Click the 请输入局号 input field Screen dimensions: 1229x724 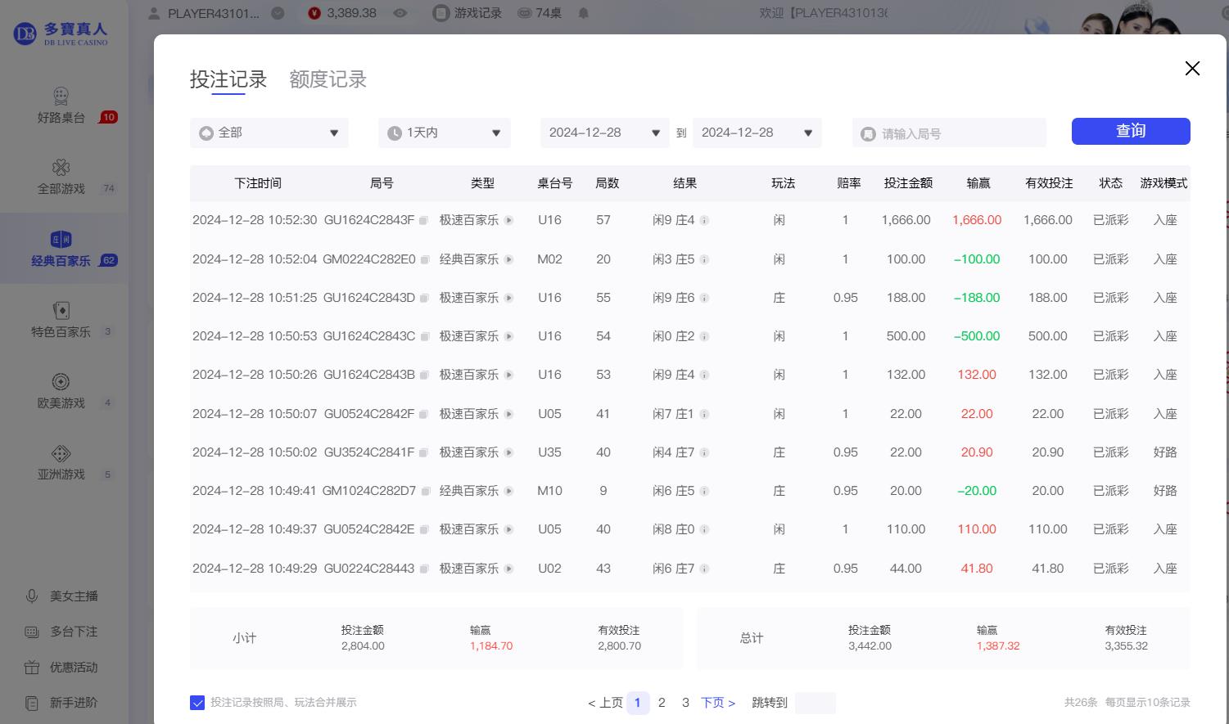click(x=948, y=132)
